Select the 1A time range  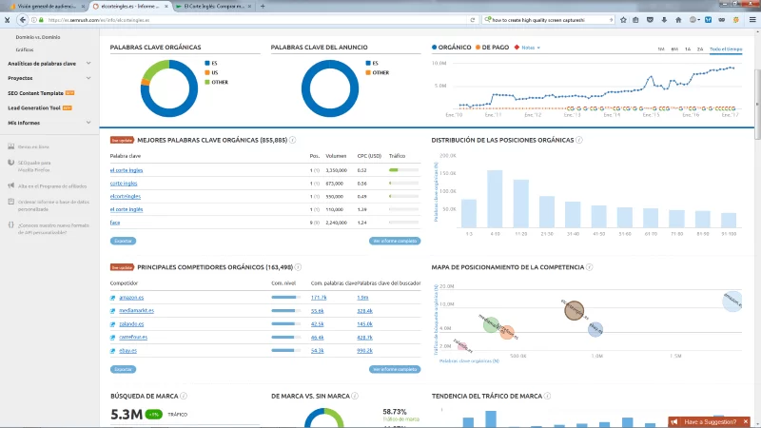pos(688,49)
